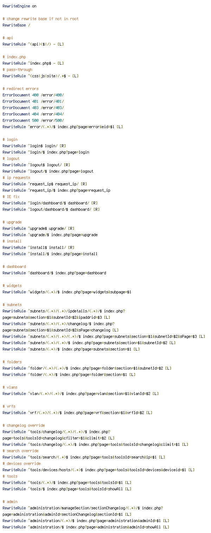Viewport: 211px width, 533px height.
Task: Click the '# subnets' comment
Action: point(12,305)
